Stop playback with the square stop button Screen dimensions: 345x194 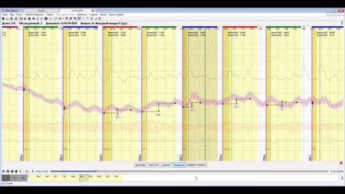click(x=12, y=171)
